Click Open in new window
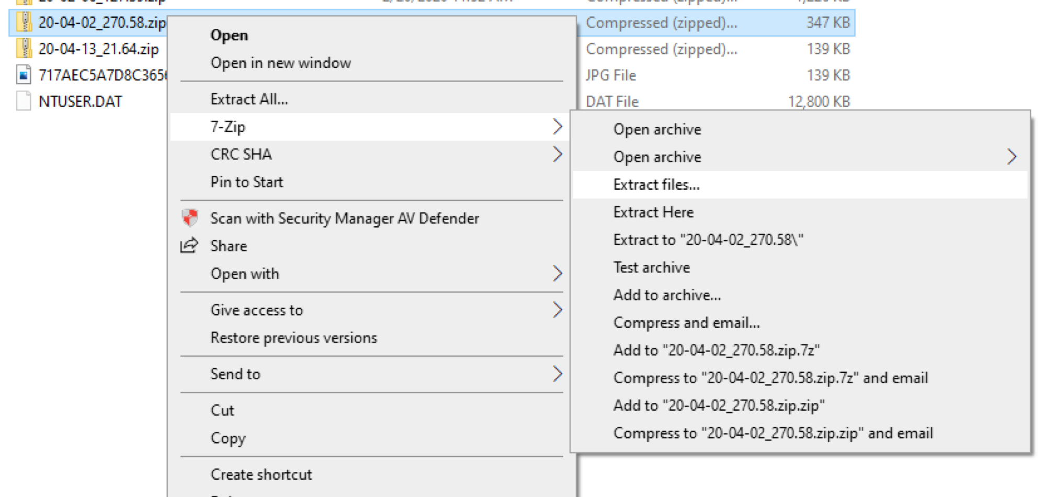 pos(281,62)
